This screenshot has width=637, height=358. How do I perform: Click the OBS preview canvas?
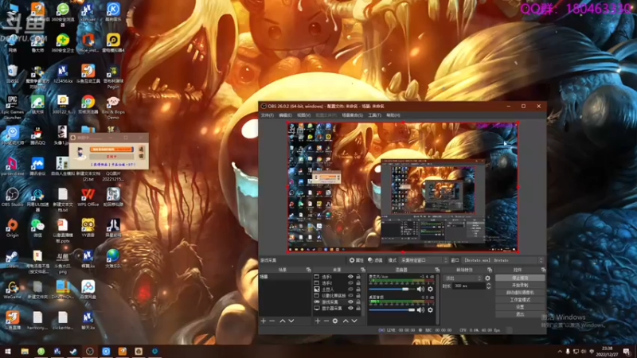click(x=403, y=187)
